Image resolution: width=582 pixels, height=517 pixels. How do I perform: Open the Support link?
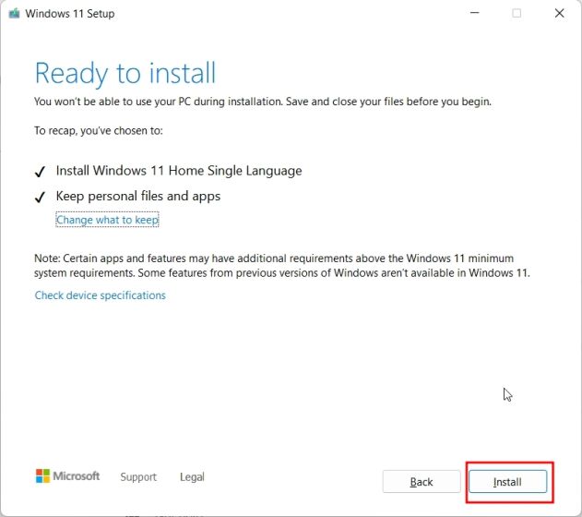pos(138,477)
